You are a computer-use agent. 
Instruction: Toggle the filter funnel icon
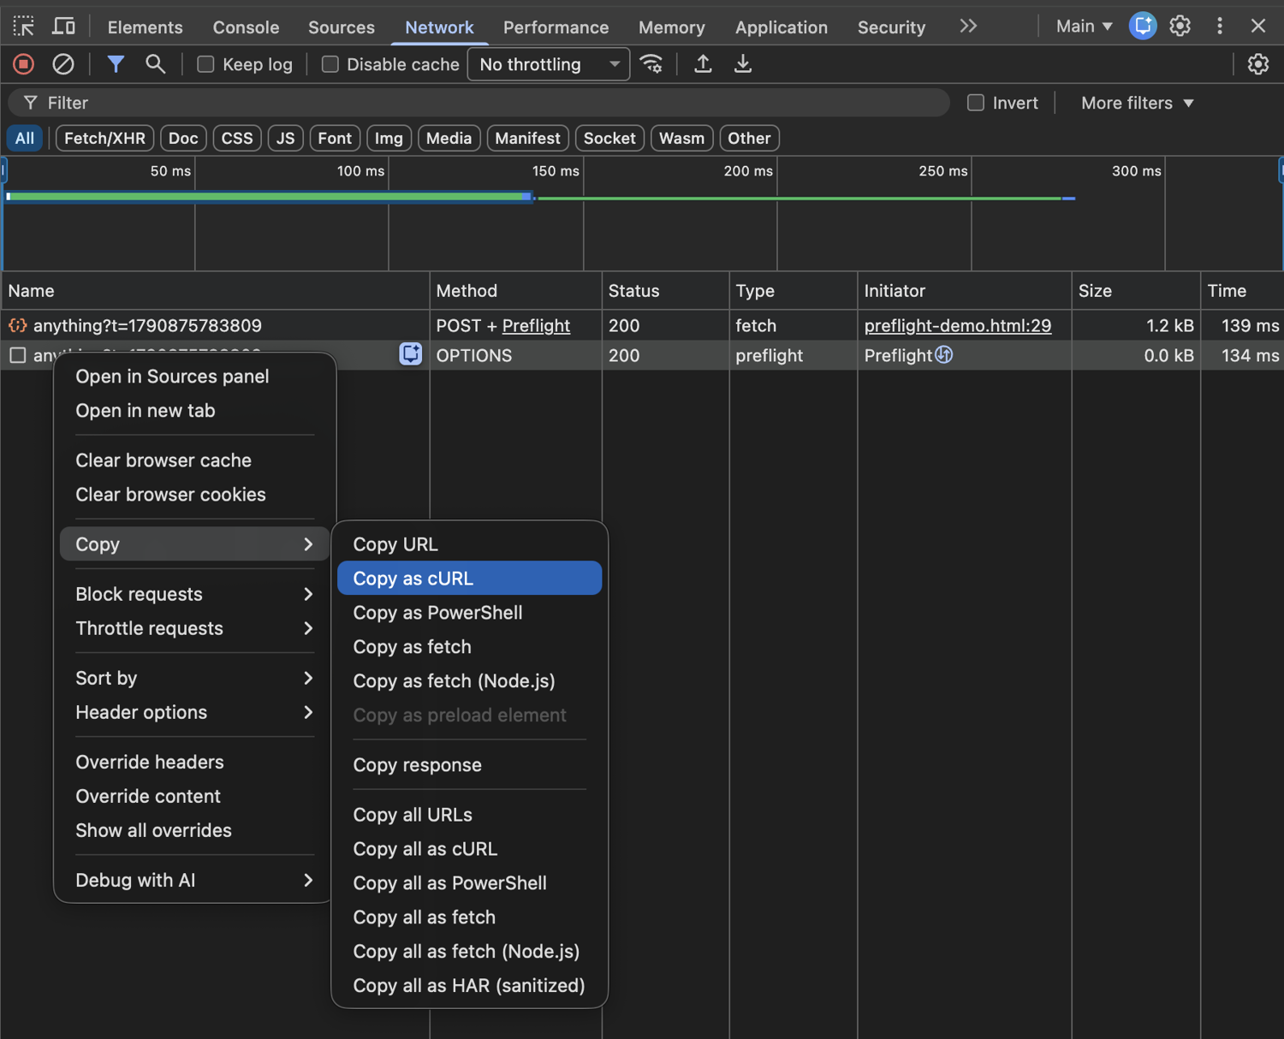[x=116, y=64]
